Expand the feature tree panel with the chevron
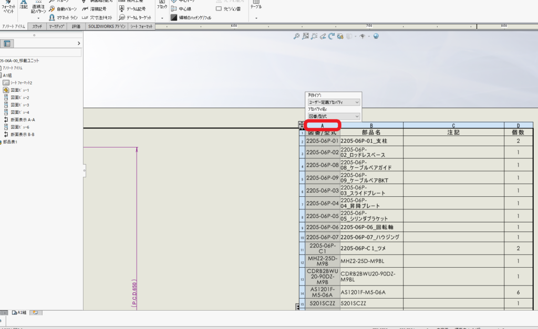Image resolution: width=538 pixels, height=329 pixels. 79,44
